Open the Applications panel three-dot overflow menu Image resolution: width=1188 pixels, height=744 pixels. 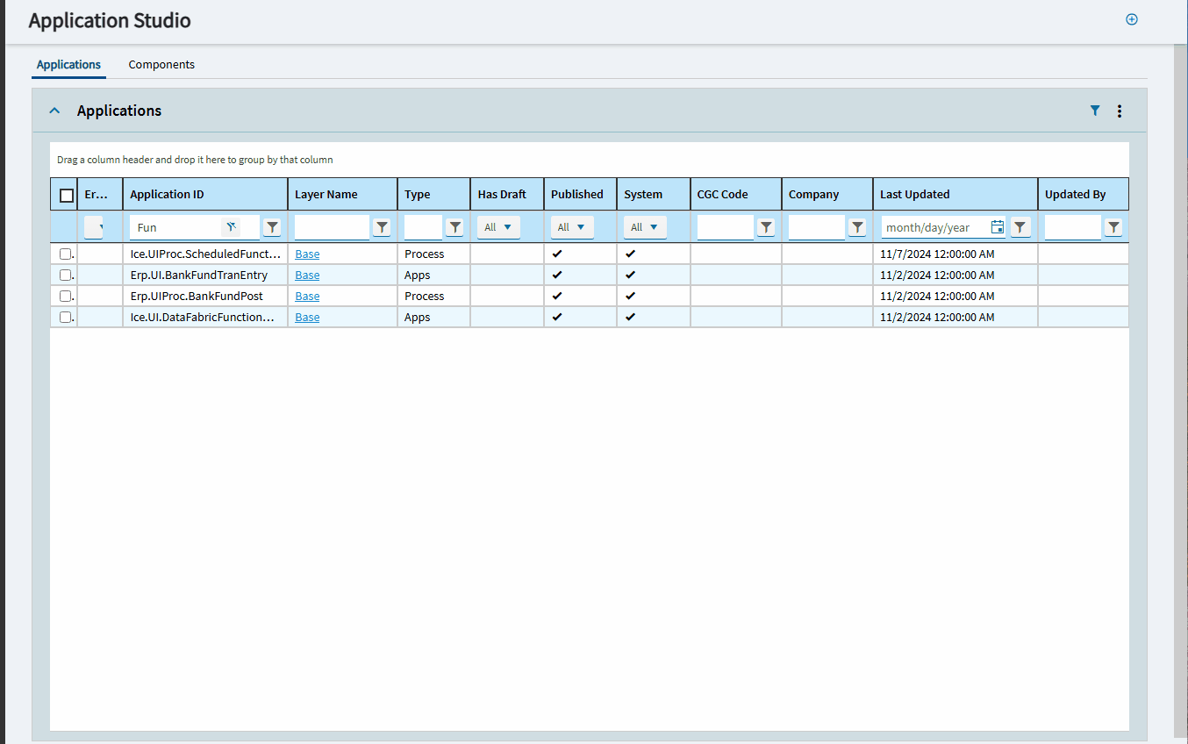point(1120,111)
